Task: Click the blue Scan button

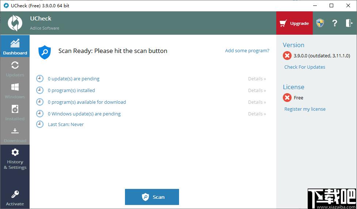Action: [x=152, y=197]
